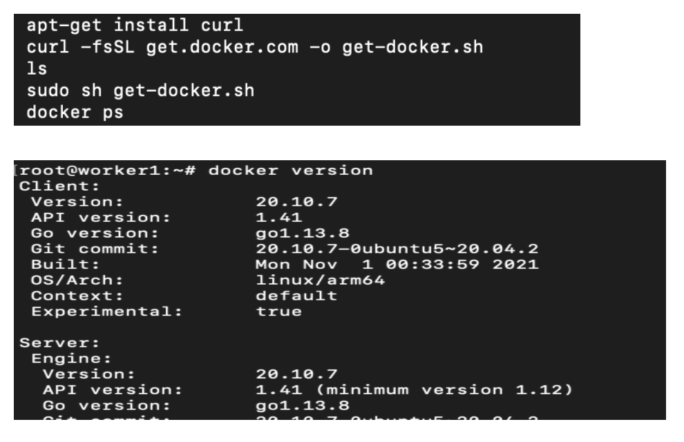Click the OS/Arch value linux/arm64
Viewport: 684px width, 442px height.
click(320, 280)
